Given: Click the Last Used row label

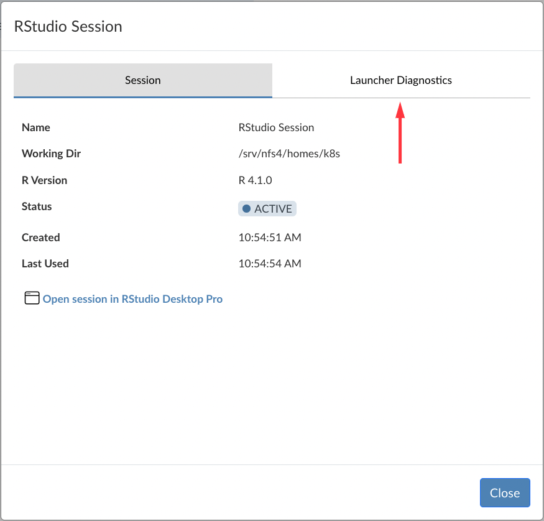Looking at the screenshot, I should click(x=45, y=263).
